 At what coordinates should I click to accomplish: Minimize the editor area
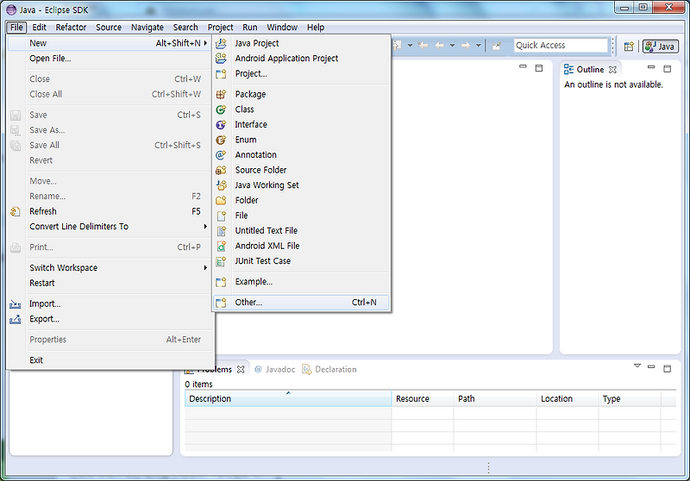point(523,66)
